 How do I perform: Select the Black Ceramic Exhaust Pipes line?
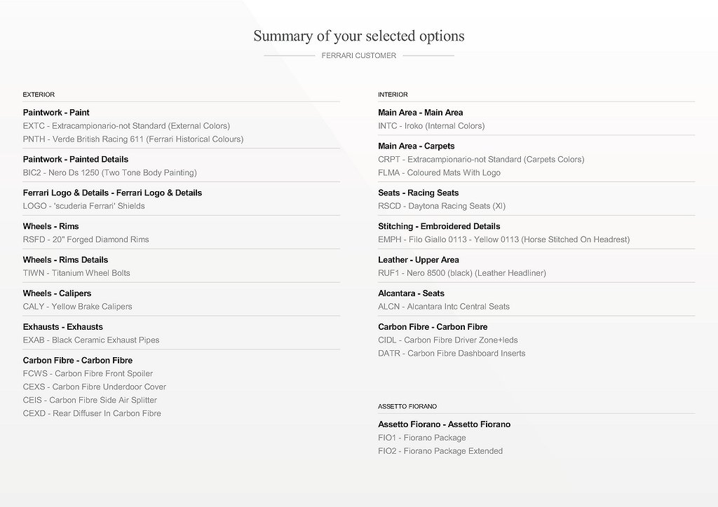91,340
